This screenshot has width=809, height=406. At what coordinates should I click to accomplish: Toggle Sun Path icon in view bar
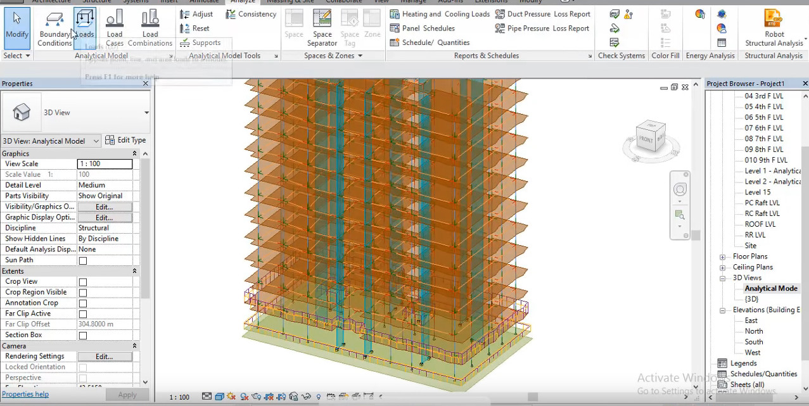pyautogui.click(x=231, y=396)
